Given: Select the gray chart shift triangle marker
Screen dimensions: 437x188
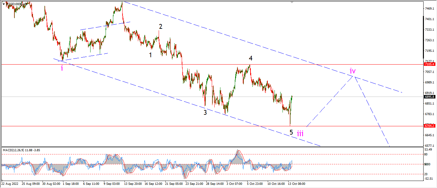Looking at the screenshot, I should (x=292, y=2).
